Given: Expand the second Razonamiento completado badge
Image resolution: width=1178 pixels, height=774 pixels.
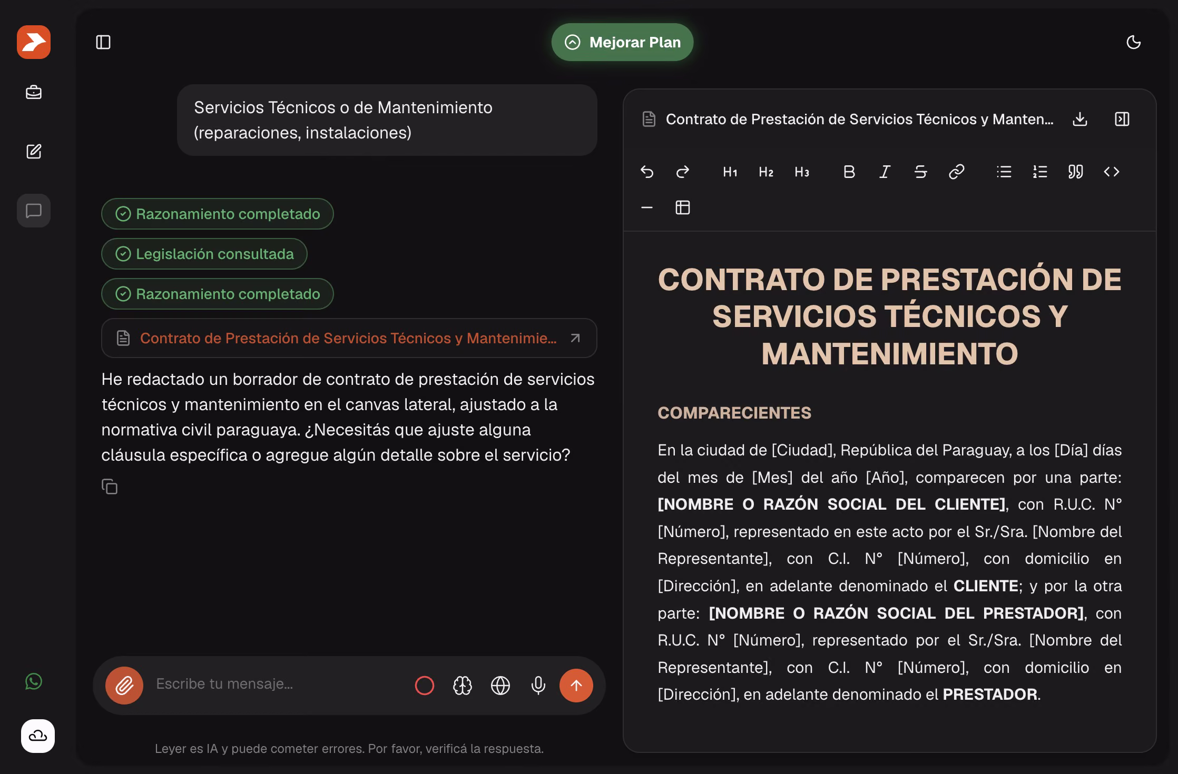Looking at the screenshot, I should click(x=218, y=294).
